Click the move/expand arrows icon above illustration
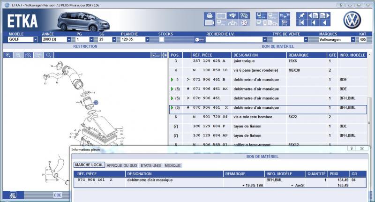Image resolution: width=375 pixels, height=202 pixels. (165, 55)
